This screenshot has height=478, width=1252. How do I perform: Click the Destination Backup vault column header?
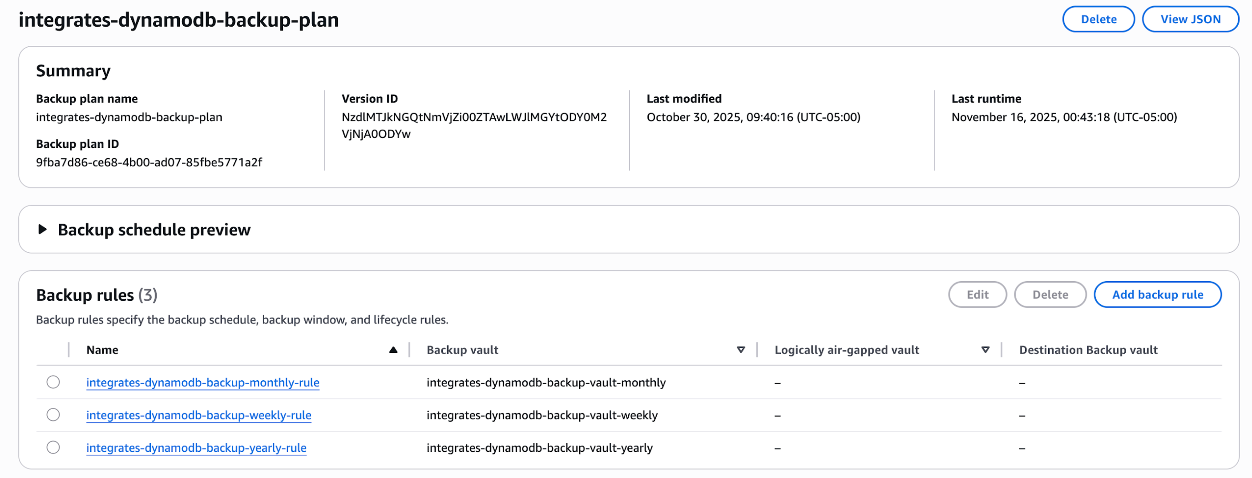coord(1088,350)
